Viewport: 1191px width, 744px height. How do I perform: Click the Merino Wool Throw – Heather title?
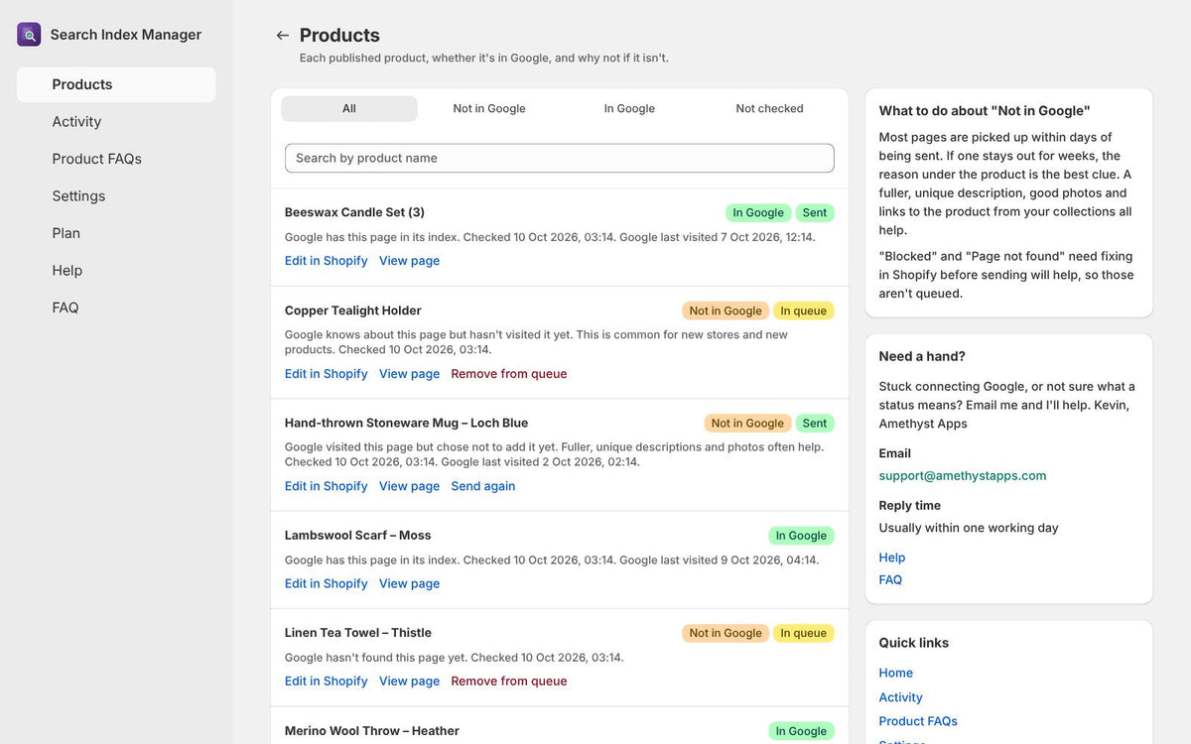(x=372, y=731)
